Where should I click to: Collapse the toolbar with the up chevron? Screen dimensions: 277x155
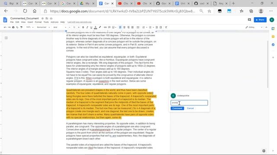[x=266, y=27]
